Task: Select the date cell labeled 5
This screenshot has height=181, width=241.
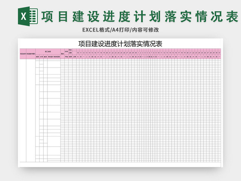Action: 147,53
